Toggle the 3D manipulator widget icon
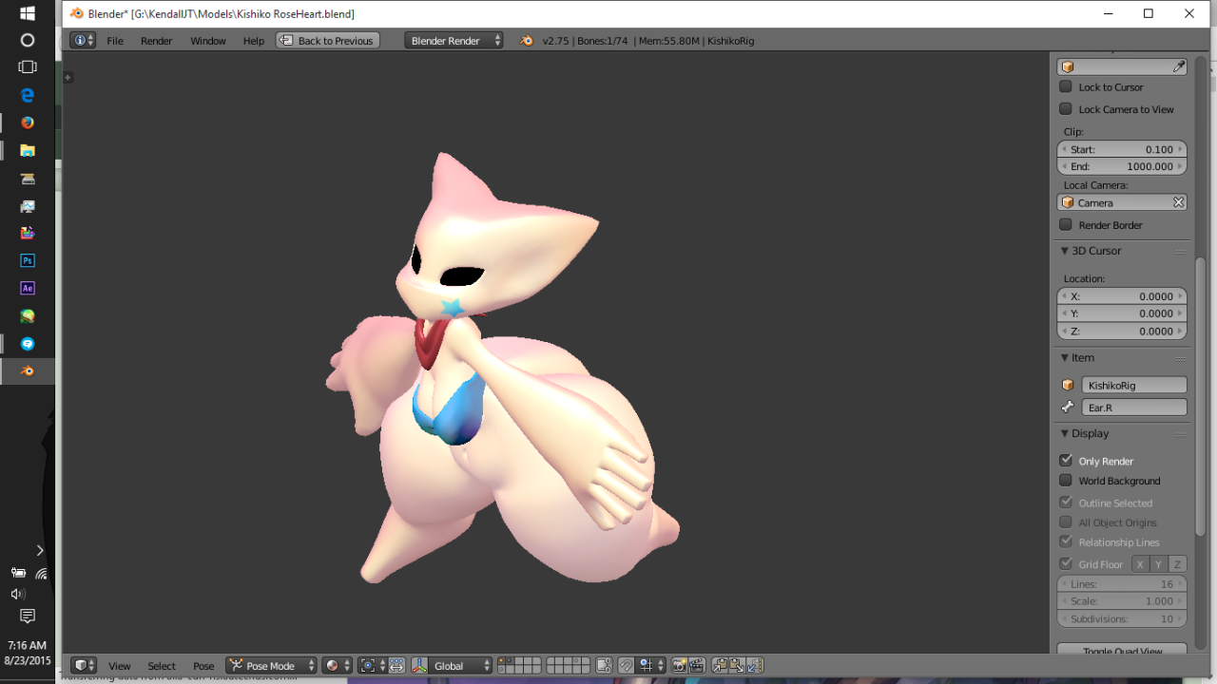The image size is (1217, 684). coord(419,666)
